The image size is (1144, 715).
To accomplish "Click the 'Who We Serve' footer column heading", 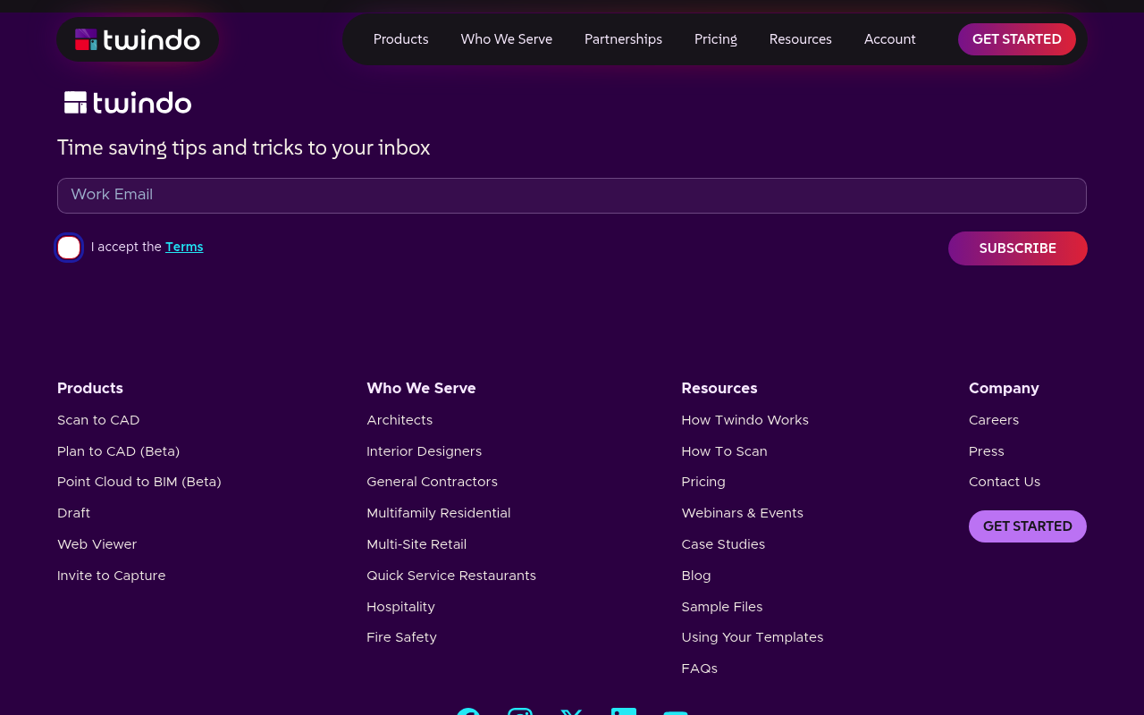I will 422,388.
